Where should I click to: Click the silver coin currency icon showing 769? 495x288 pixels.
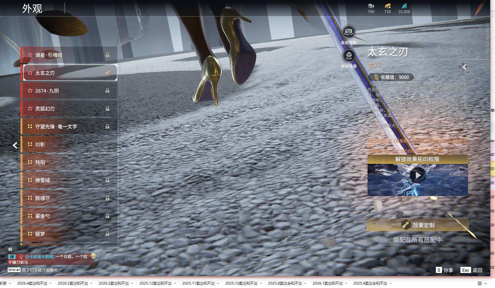click(371, 6)
